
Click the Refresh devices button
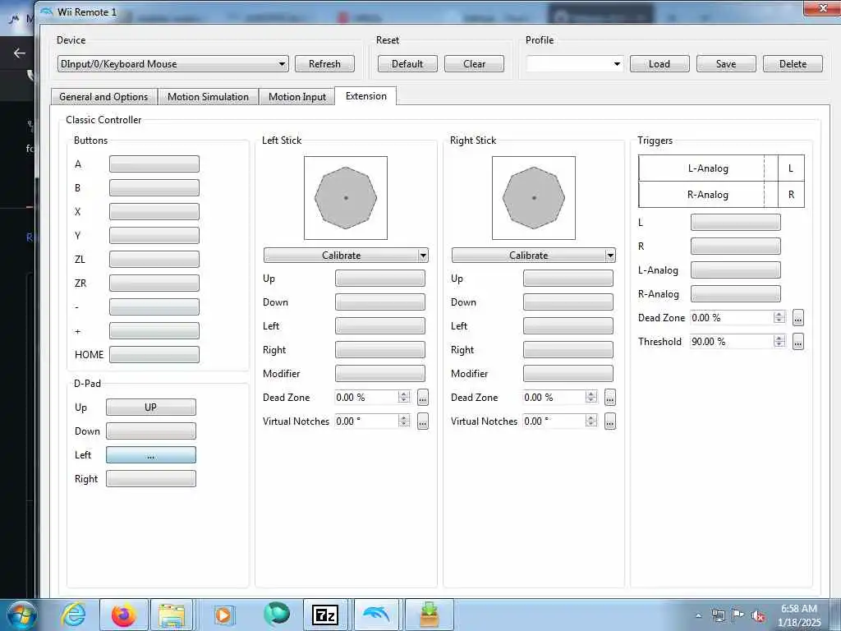pyautogui.click(x=324, y=64)
